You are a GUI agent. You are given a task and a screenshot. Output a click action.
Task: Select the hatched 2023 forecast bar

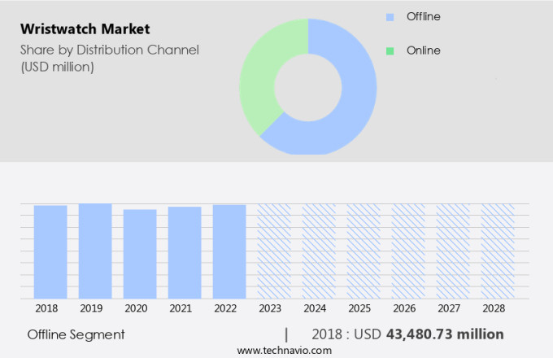coord(274,251)
